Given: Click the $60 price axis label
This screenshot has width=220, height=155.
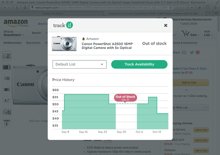Looking at the screenshot, I should pos(55,90).
